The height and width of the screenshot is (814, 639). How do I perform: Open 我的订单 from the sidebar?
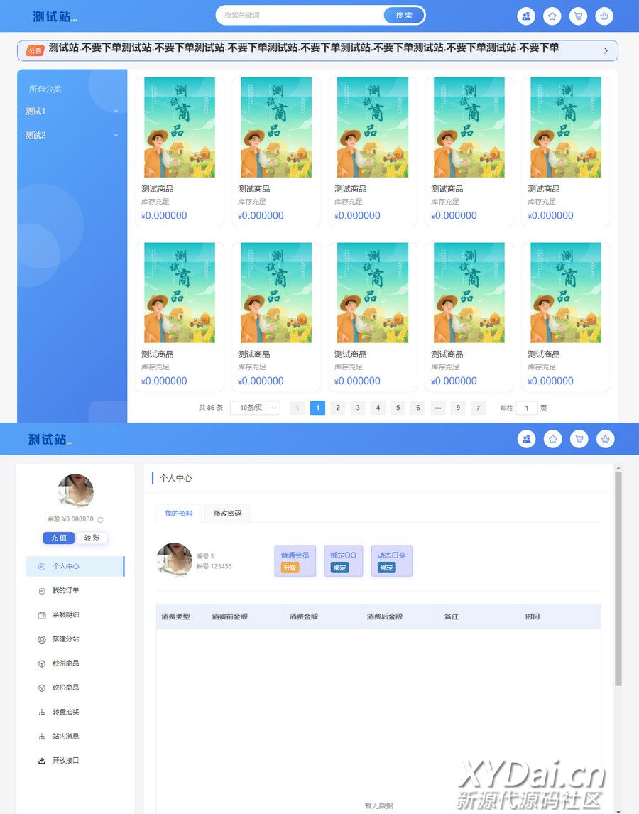[x=65, y=590]
